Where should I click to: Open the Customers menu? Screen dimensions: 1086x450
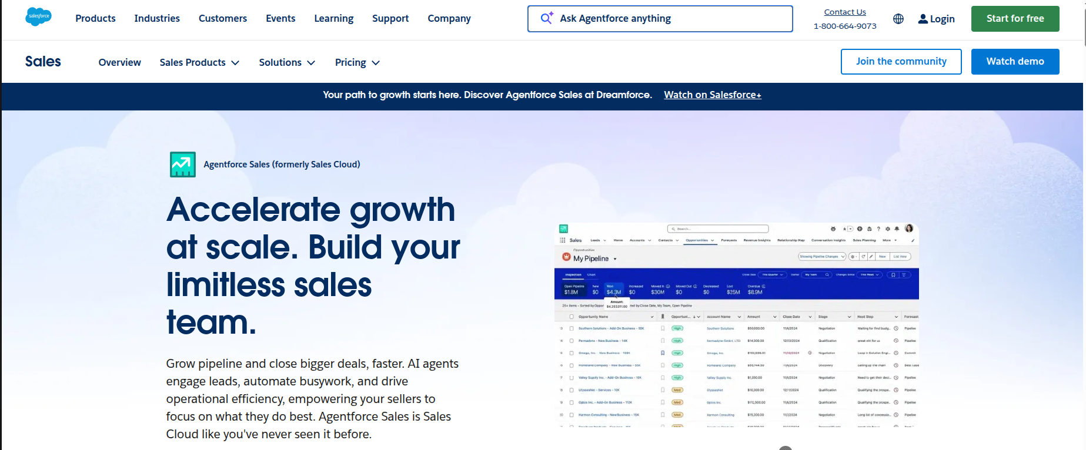point(223,18)
